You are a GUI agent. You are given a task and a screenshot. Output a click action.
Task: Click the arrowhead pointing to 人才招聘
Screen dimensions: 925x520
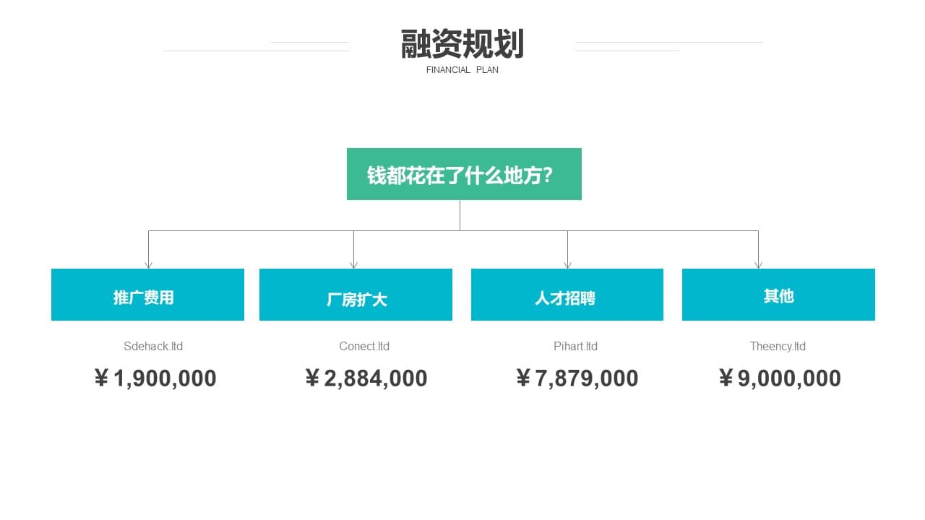pyautogui.click(x=567, y=265)
